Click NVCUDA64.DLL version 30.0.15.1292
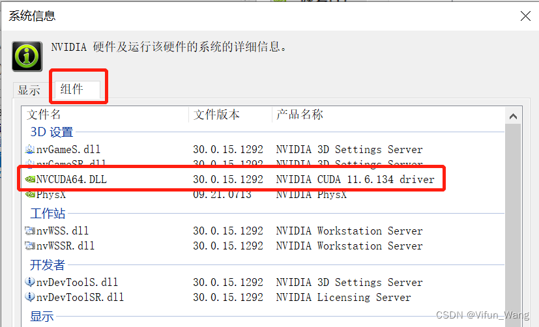 pos(228,179)
